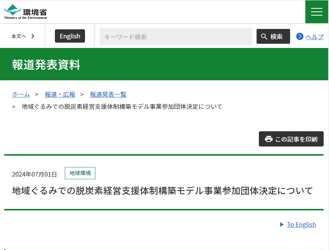
Task: Open the ヘルプ help page
Action: [315, 37]
